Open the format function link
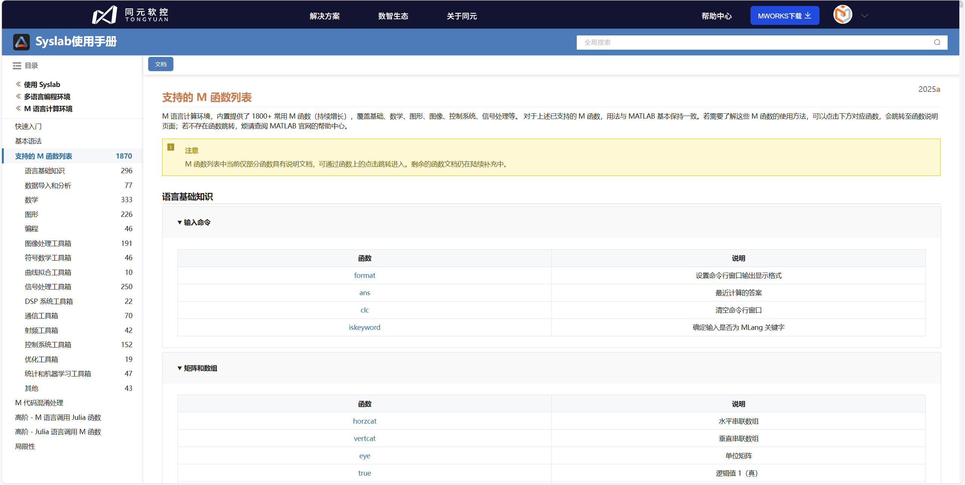965x485 pixels. [x=365, y=275]
